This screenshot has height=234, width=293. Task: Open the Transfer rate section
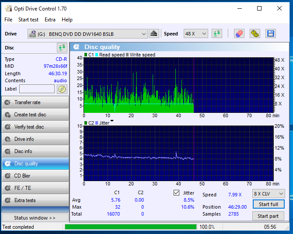[x=35, y=102]
